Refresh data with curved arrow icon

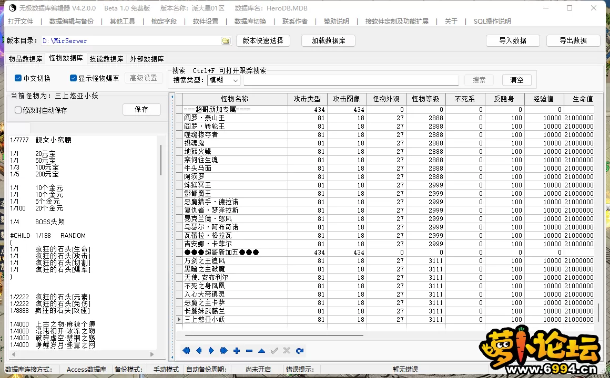click(x=300, y=351)
